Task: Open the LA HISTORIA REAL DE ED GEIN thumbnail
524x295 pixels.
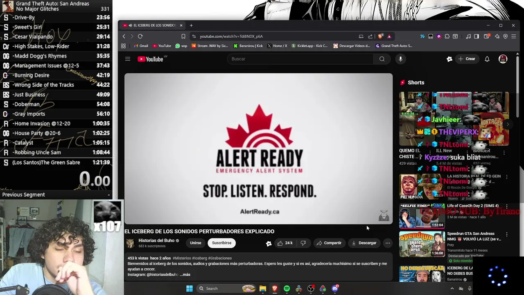Action: (x=422, y=187)
